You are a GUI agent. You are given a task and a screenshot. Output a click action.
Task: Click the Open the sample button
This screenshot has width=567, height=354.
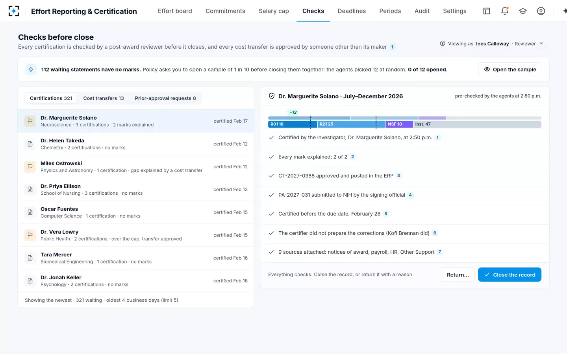(x=510, y=69)
